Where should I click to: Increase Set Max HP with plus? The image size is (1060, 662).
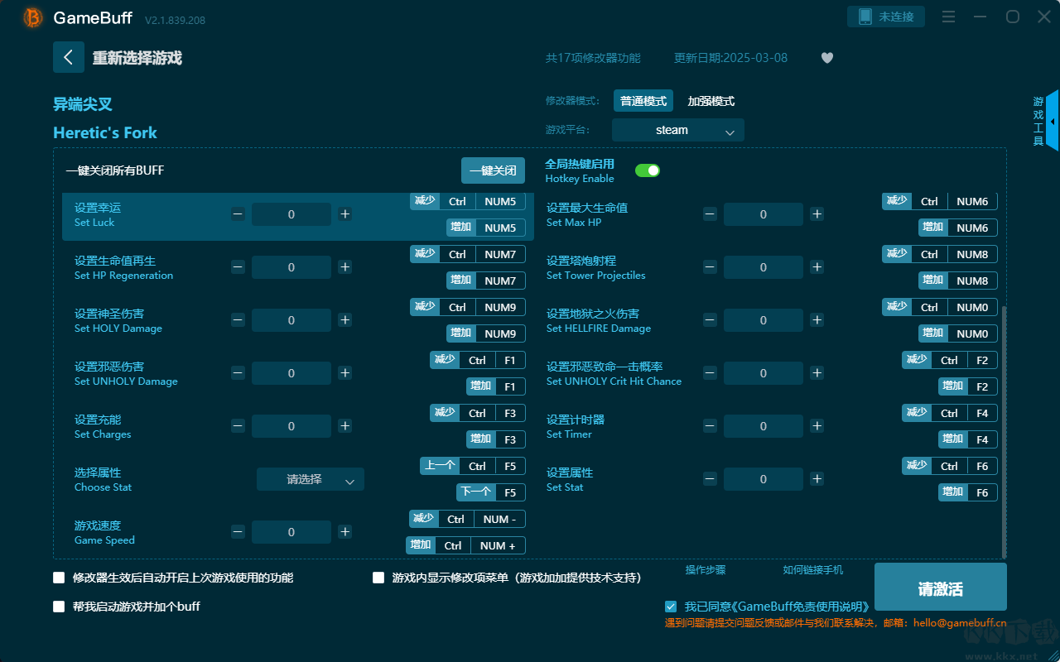(x=817, y=214)
